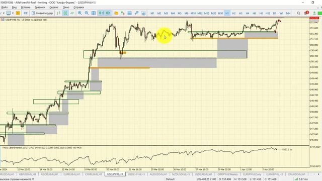Select the M10 timeframe

click(193, 13)
